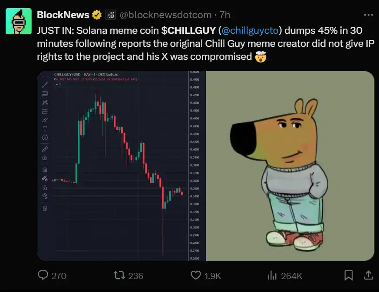
Task: Like the tweet with the heart icon
Action: click(196, 275)
